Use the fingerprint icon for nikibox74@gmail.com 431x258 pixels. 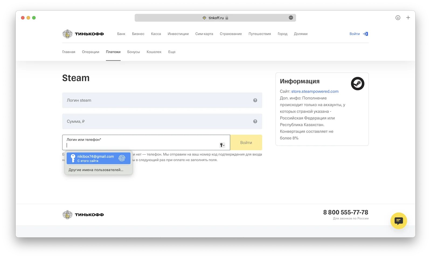(122, 158)
